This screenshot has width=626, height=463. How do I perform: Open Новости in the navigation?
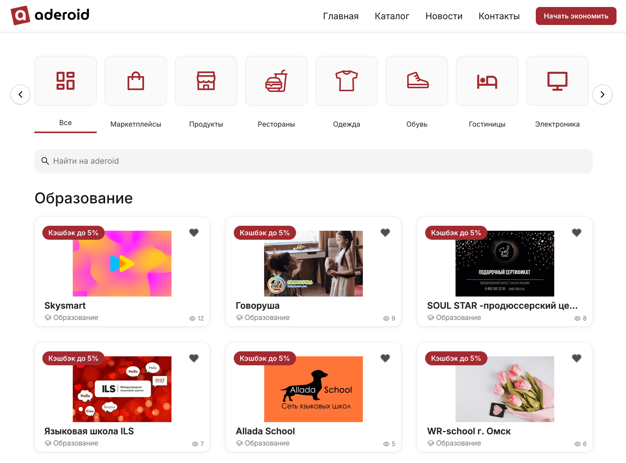pyautogui.click(x=444, y=16)
